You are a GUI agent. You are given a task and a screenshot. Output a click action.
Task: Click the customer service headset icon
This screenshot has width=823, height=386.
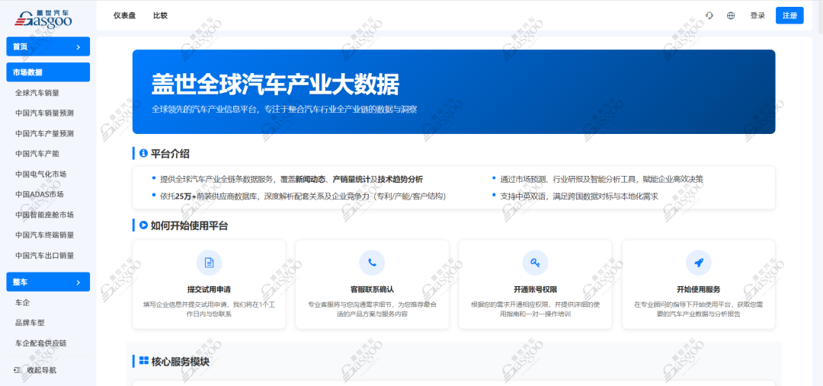pos(709,15)
